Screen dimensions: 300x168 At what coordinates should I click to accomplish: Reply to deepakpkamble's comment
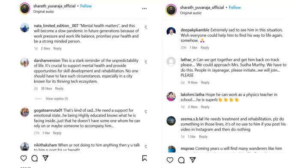205,48
